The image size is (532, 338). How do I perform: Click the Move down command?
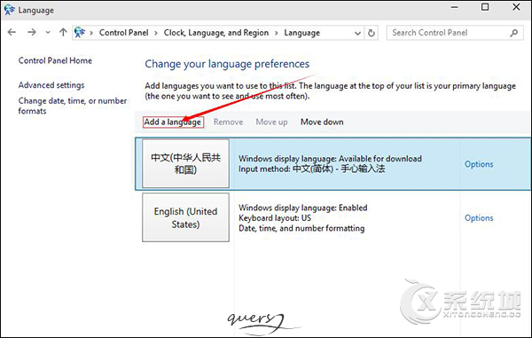(322, 122)
